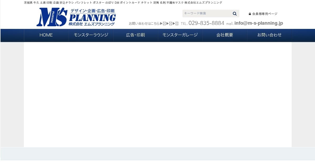Screen dimensions: 315x166
Task: Click the padlock icon beside 会員様専用ページ
Action: click(x=250, y=14)
